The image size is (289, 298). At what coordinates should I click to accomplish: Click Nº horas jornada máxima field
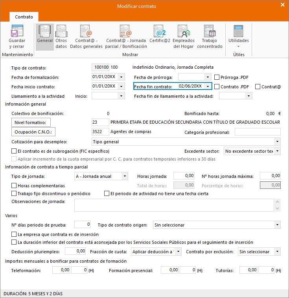(x=271, y=176)
